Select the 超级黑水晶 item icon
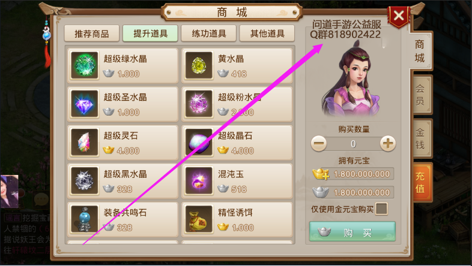 (85, 181)
